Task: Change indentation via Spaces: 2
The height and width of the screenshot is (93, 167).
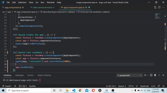Action: coord(122,86)
